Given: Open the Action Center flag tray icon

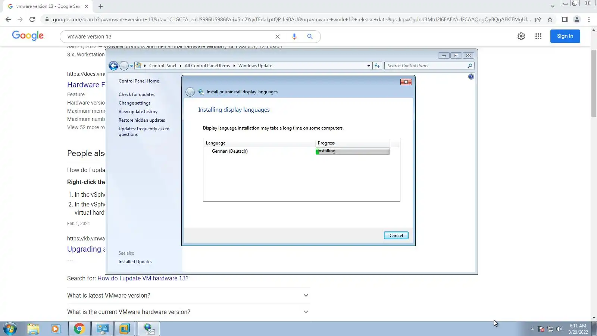Looking at the screenshot, I should 541,329.
